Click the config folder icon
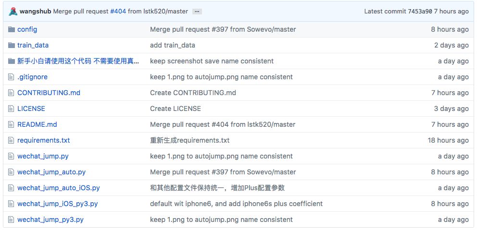The width and height of the screenshot is (477, 232). (x=12, y=29)
